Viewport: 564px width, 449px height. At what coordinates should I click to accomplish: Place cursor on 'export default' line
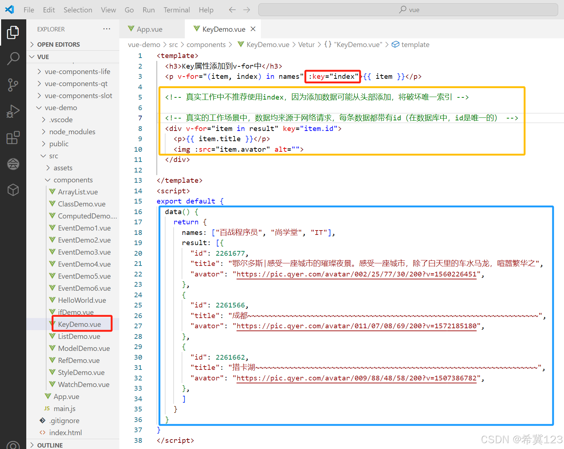[190, 201]
